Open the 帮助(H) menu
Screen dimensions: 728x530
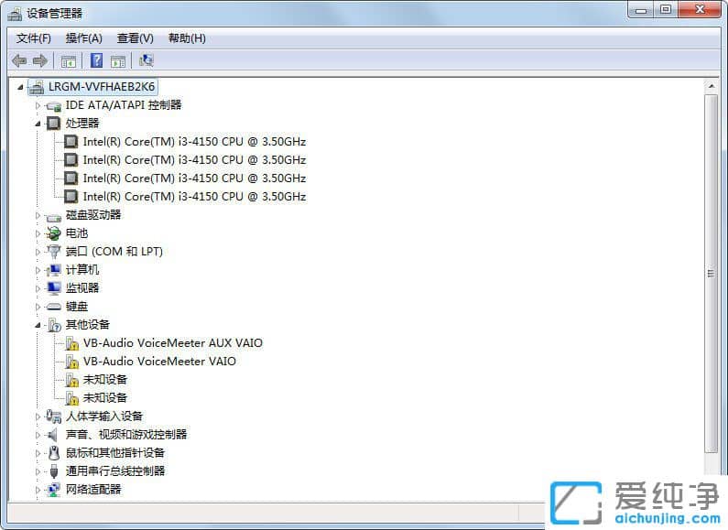pyautogui.click(x=187, y=38)
